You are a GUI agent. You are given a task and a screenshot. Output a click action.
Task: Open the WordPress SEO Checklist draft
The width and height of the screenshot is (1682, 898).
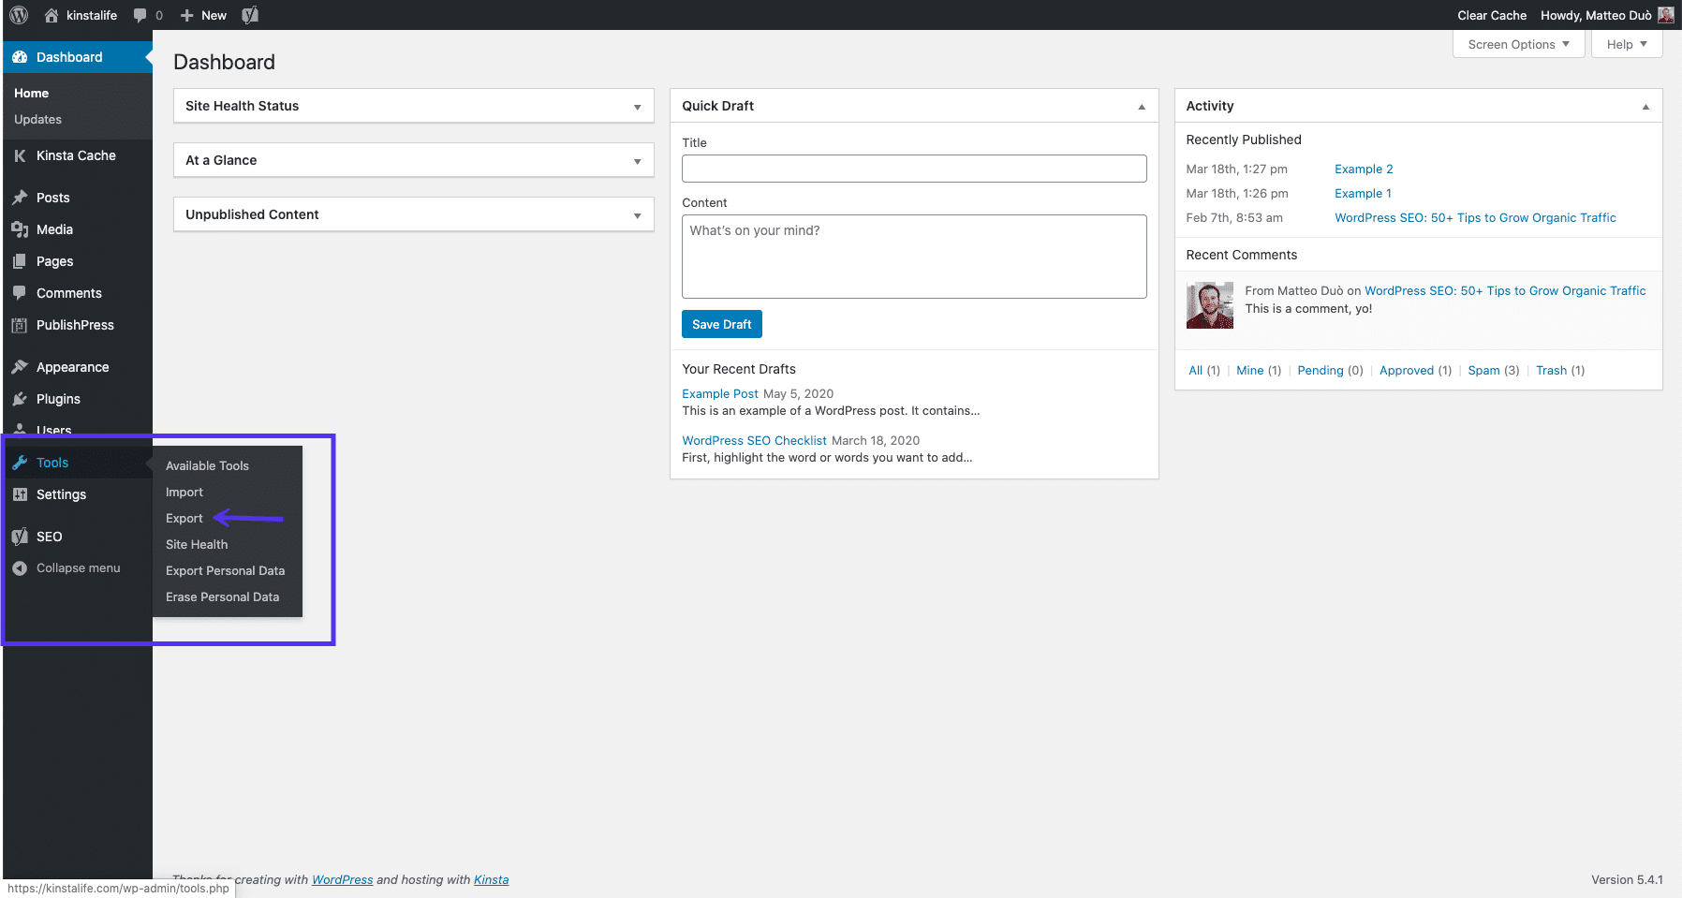[x=754, y=440]
